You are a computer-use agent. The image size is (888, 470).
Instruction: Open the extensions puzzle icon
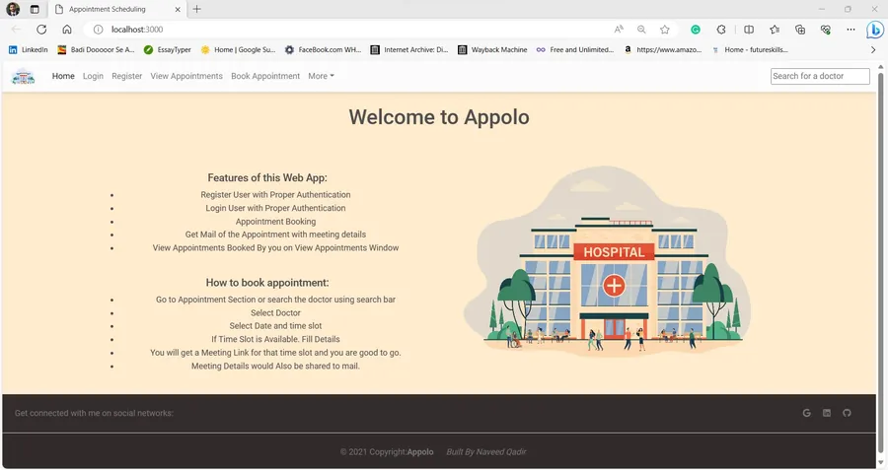[721, 30]
